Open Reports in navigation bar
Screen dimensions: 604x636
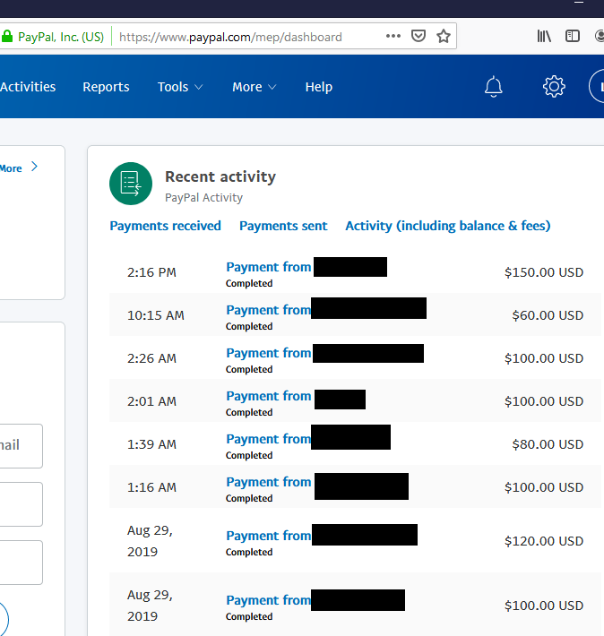pyautogui.click(x=106, y=87)
